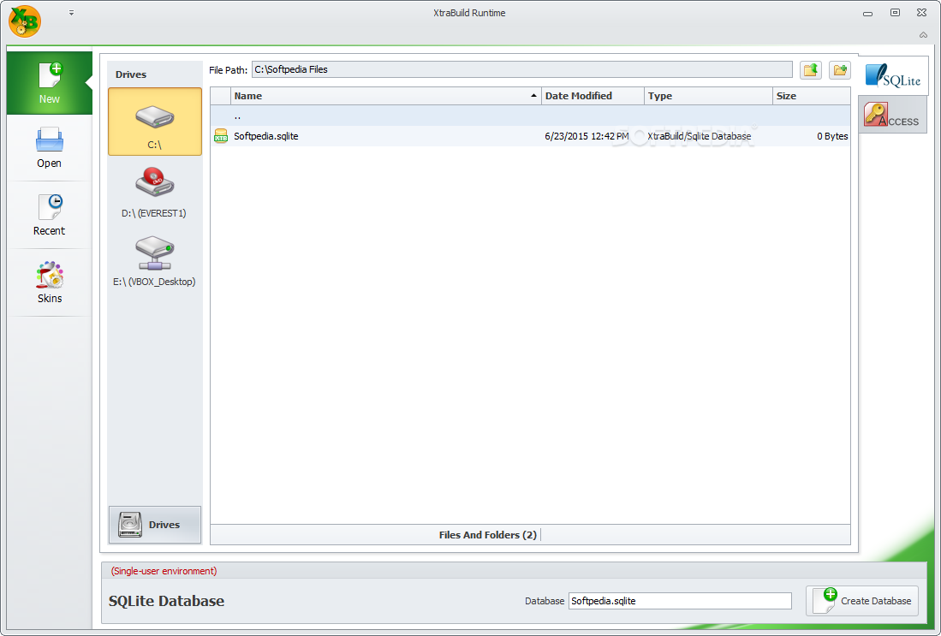Select the parent folder '..' row
This screenshot has height=636, width=941.
click(530, 116)
